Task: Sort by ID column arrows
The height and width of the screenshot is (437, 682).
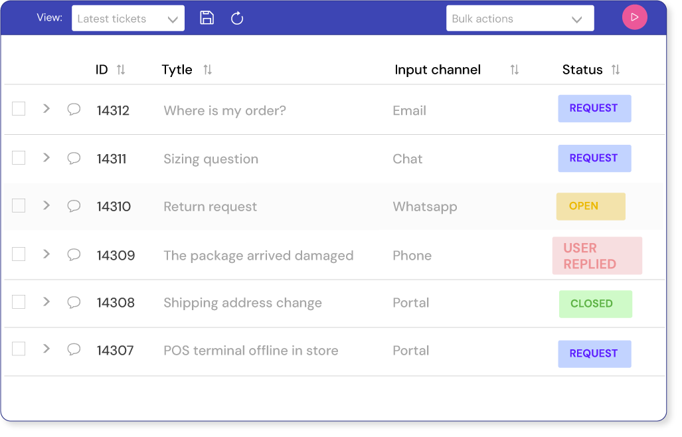Action: (x=121, y=70)
